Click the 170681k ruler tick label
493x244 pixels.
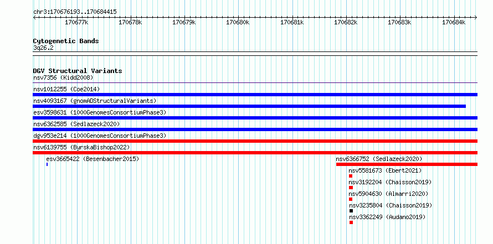(292, 22)
